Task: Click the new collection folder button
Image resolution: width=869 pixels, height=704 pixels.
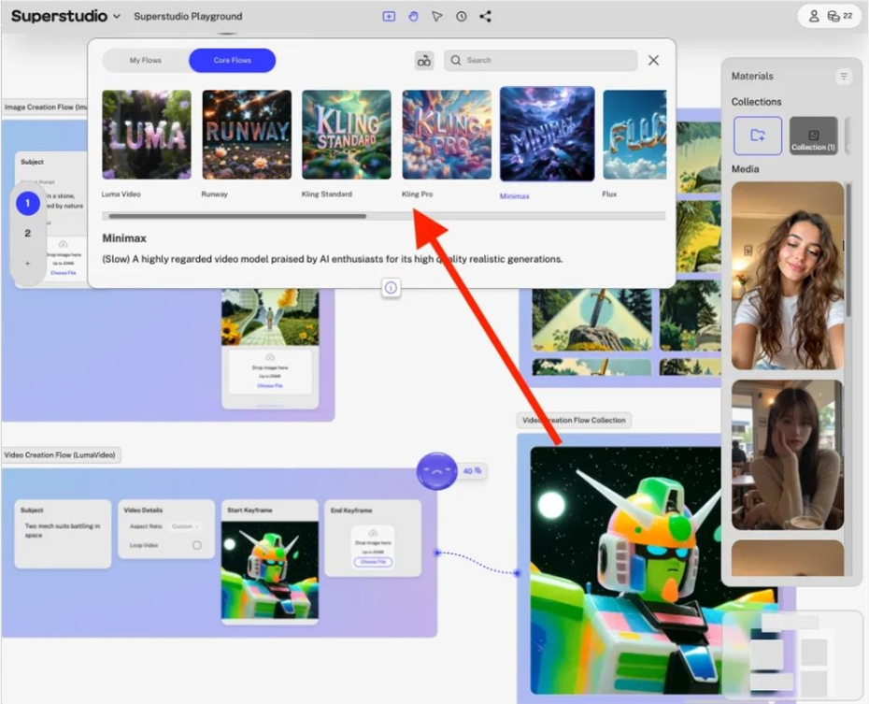Action: tap(758, 136)
